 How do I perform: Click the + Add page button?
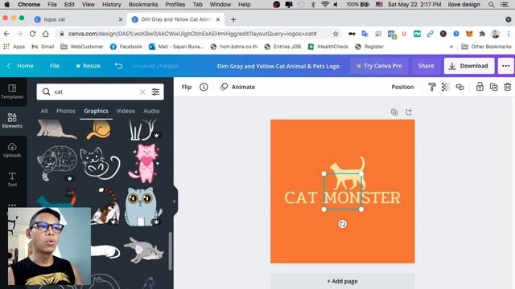coord(342,281)
